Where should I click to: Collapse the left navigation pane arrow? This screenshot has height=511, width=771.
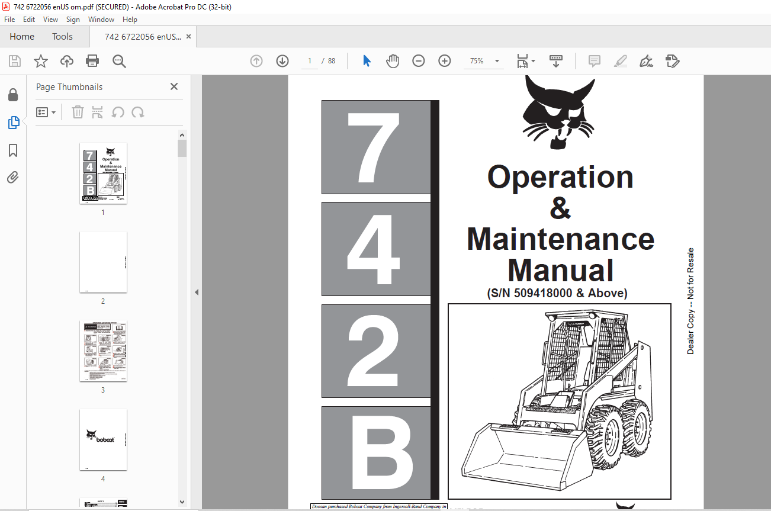pos(197,292)
